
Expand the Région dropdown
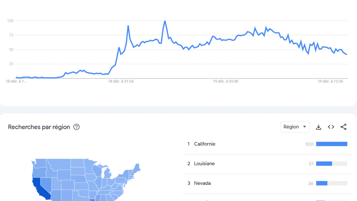tap(295, 127)
